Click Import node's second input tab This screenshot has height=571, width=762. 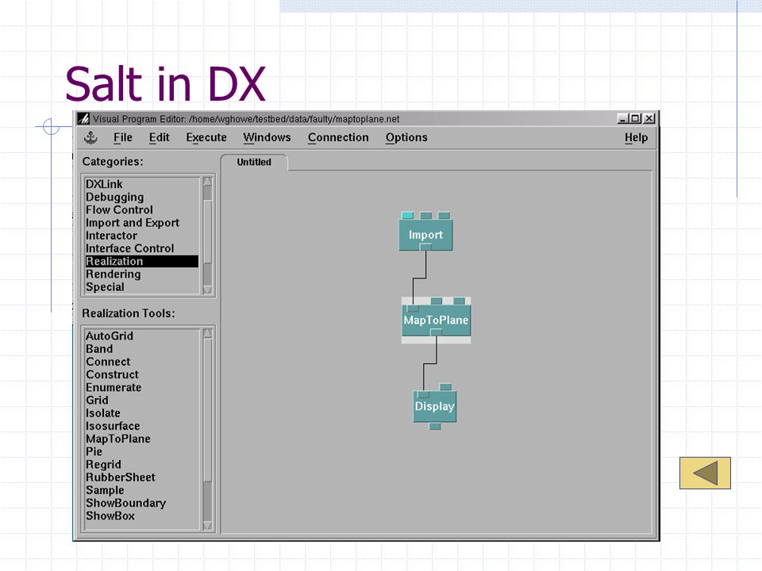tap(425, 216)
